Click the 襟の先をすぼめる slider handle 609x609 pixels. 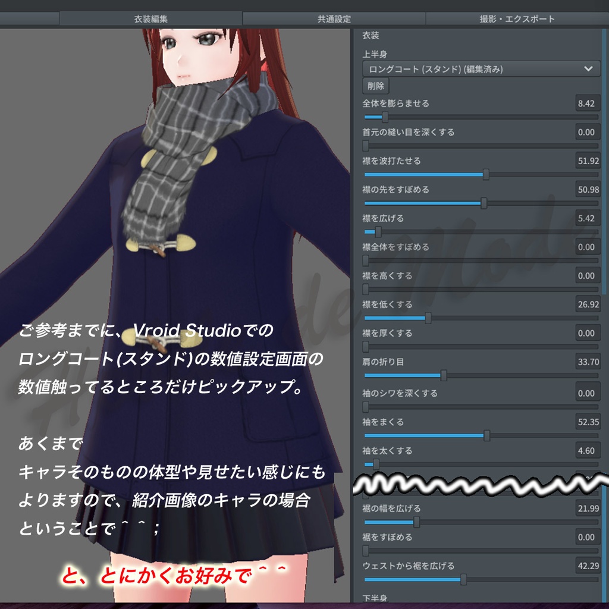[483, 203]
